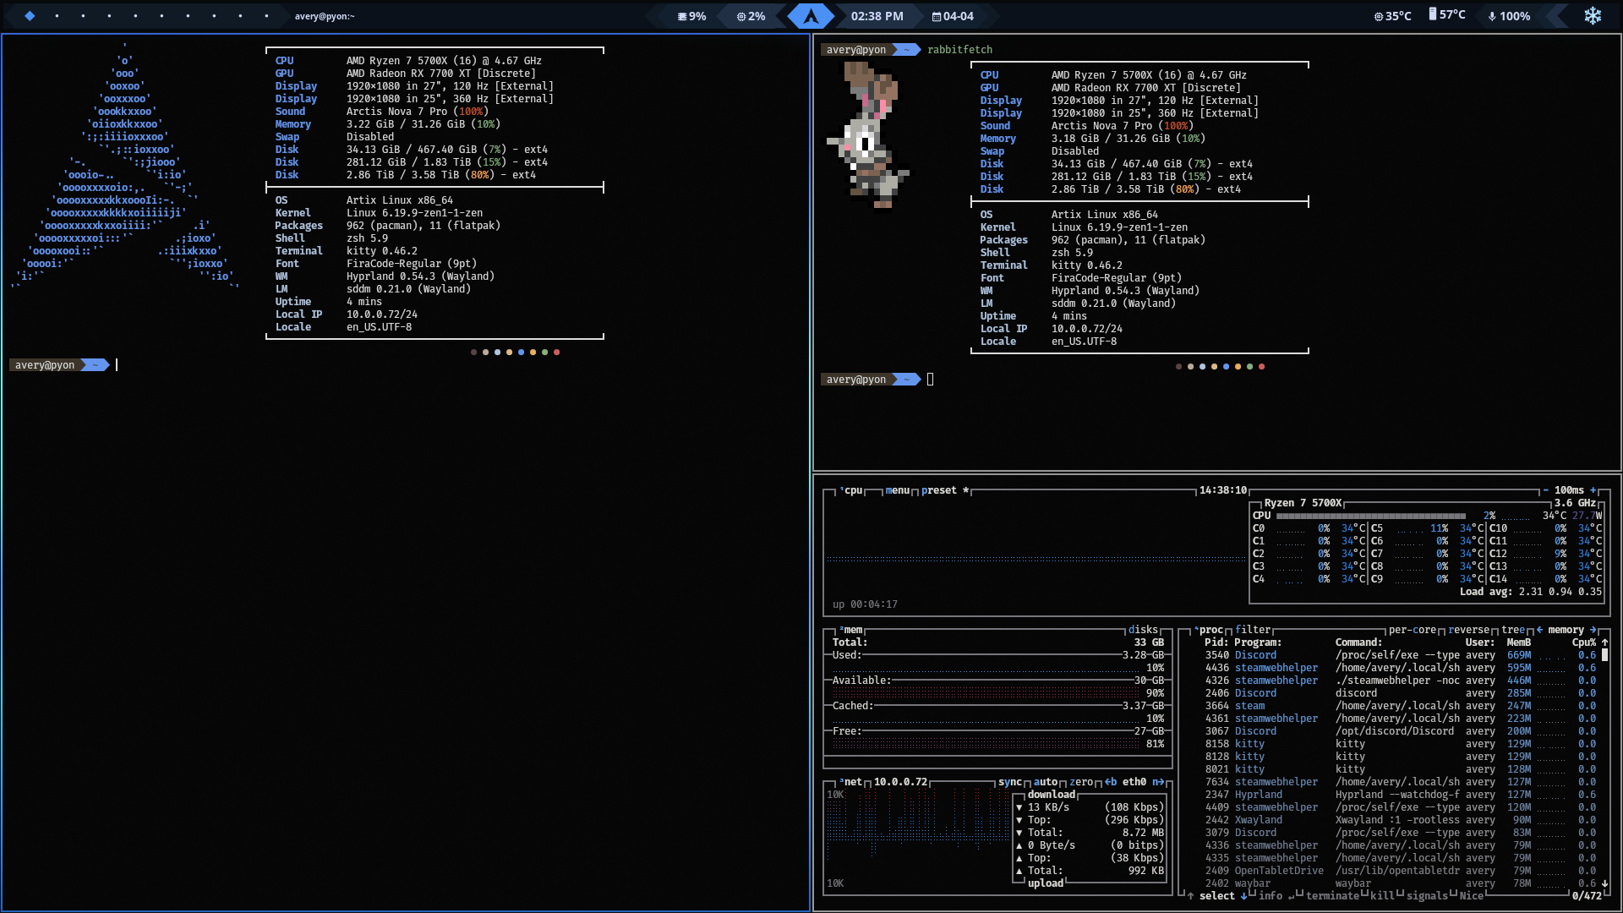This screenshot has height=913, width=1623.
Task: Click the memory usage 9% indicator
Action: click(691, 16)
